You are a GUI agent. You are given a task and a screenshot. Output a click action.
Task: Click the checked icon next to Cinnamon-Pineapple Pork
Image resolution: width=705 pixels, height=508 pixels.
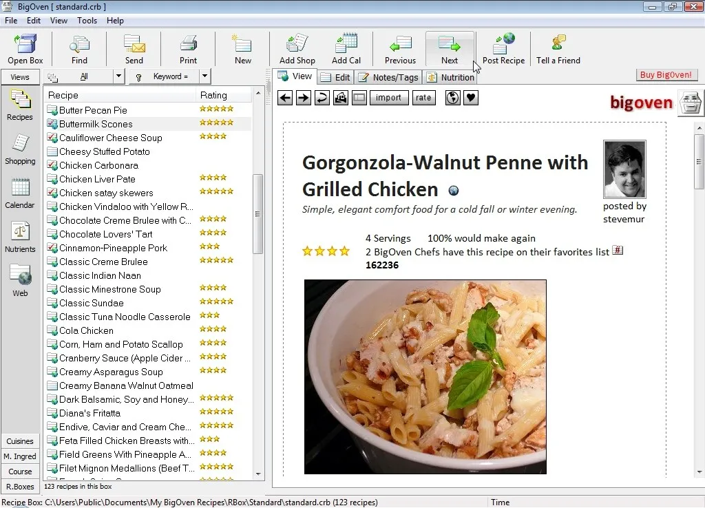[x=52, y=248]
